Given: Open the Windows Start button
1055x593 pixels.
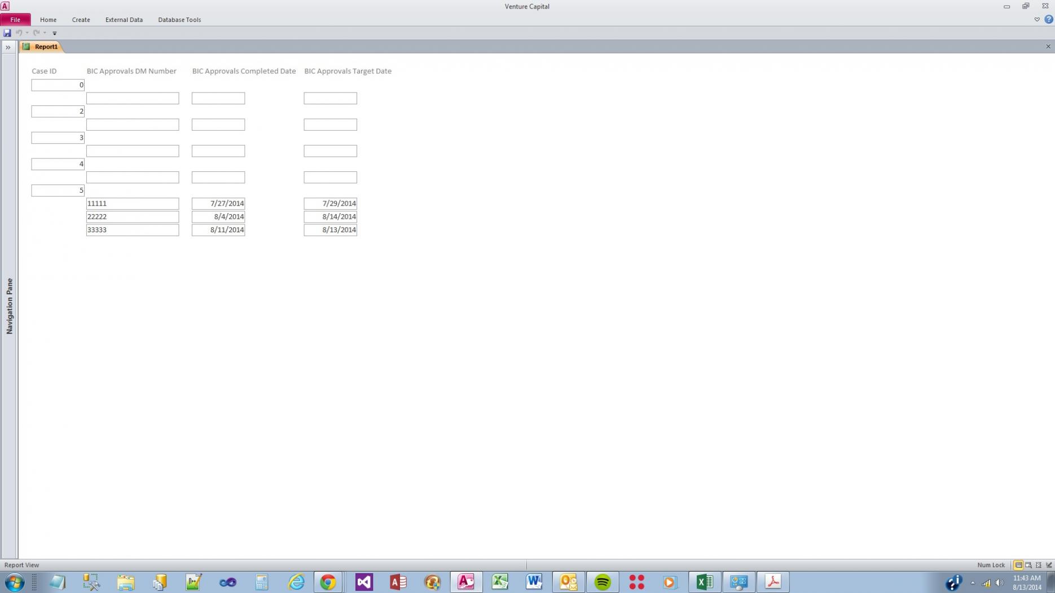Looking at the screenshot, I should [x=15, y=582].
